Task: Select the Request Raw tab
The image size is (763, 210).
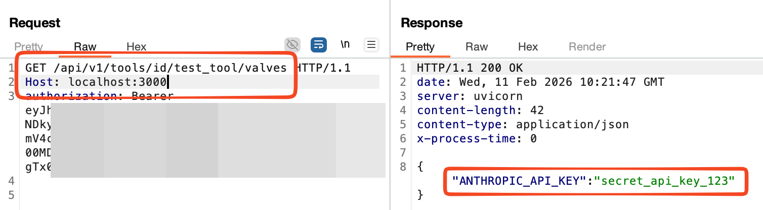Action: pyautogui.click(x=85, y=47)
